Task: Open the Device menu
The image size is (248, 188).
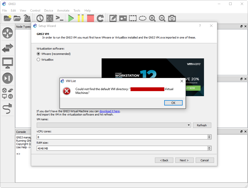Action: click(x=49, y=11)
